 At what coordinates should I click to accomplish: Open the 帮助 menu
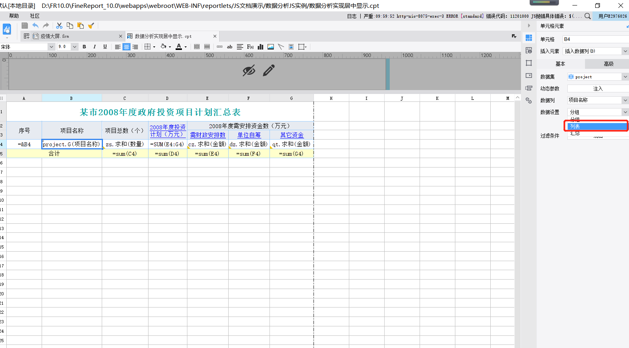pyautogui.click(x=14, y=16)
